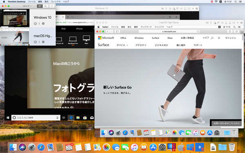Switch Control Center to list view
245x153 pixels.
pyautogui.click(x=40, y=6)
